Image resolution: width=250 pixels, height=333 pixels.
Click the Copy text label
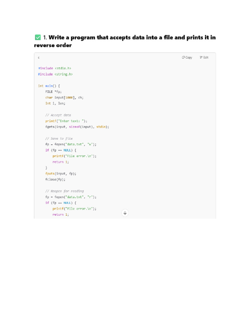[189, 58]
